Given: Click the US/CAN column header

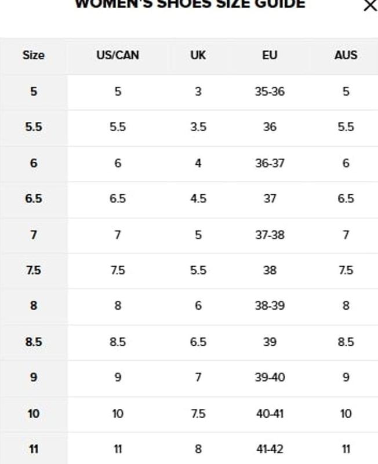Looking at the screenshot, I should tap(118, 56).
